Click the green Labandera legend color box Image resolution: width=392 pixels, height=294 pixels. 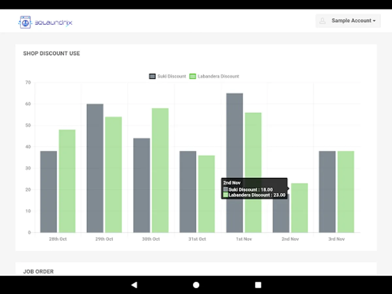click(x=193, y=76)
